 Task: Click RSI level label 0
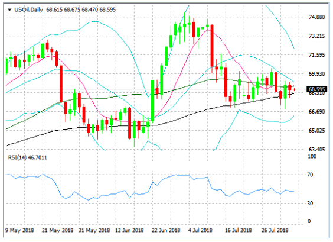(x=309, y=221)
